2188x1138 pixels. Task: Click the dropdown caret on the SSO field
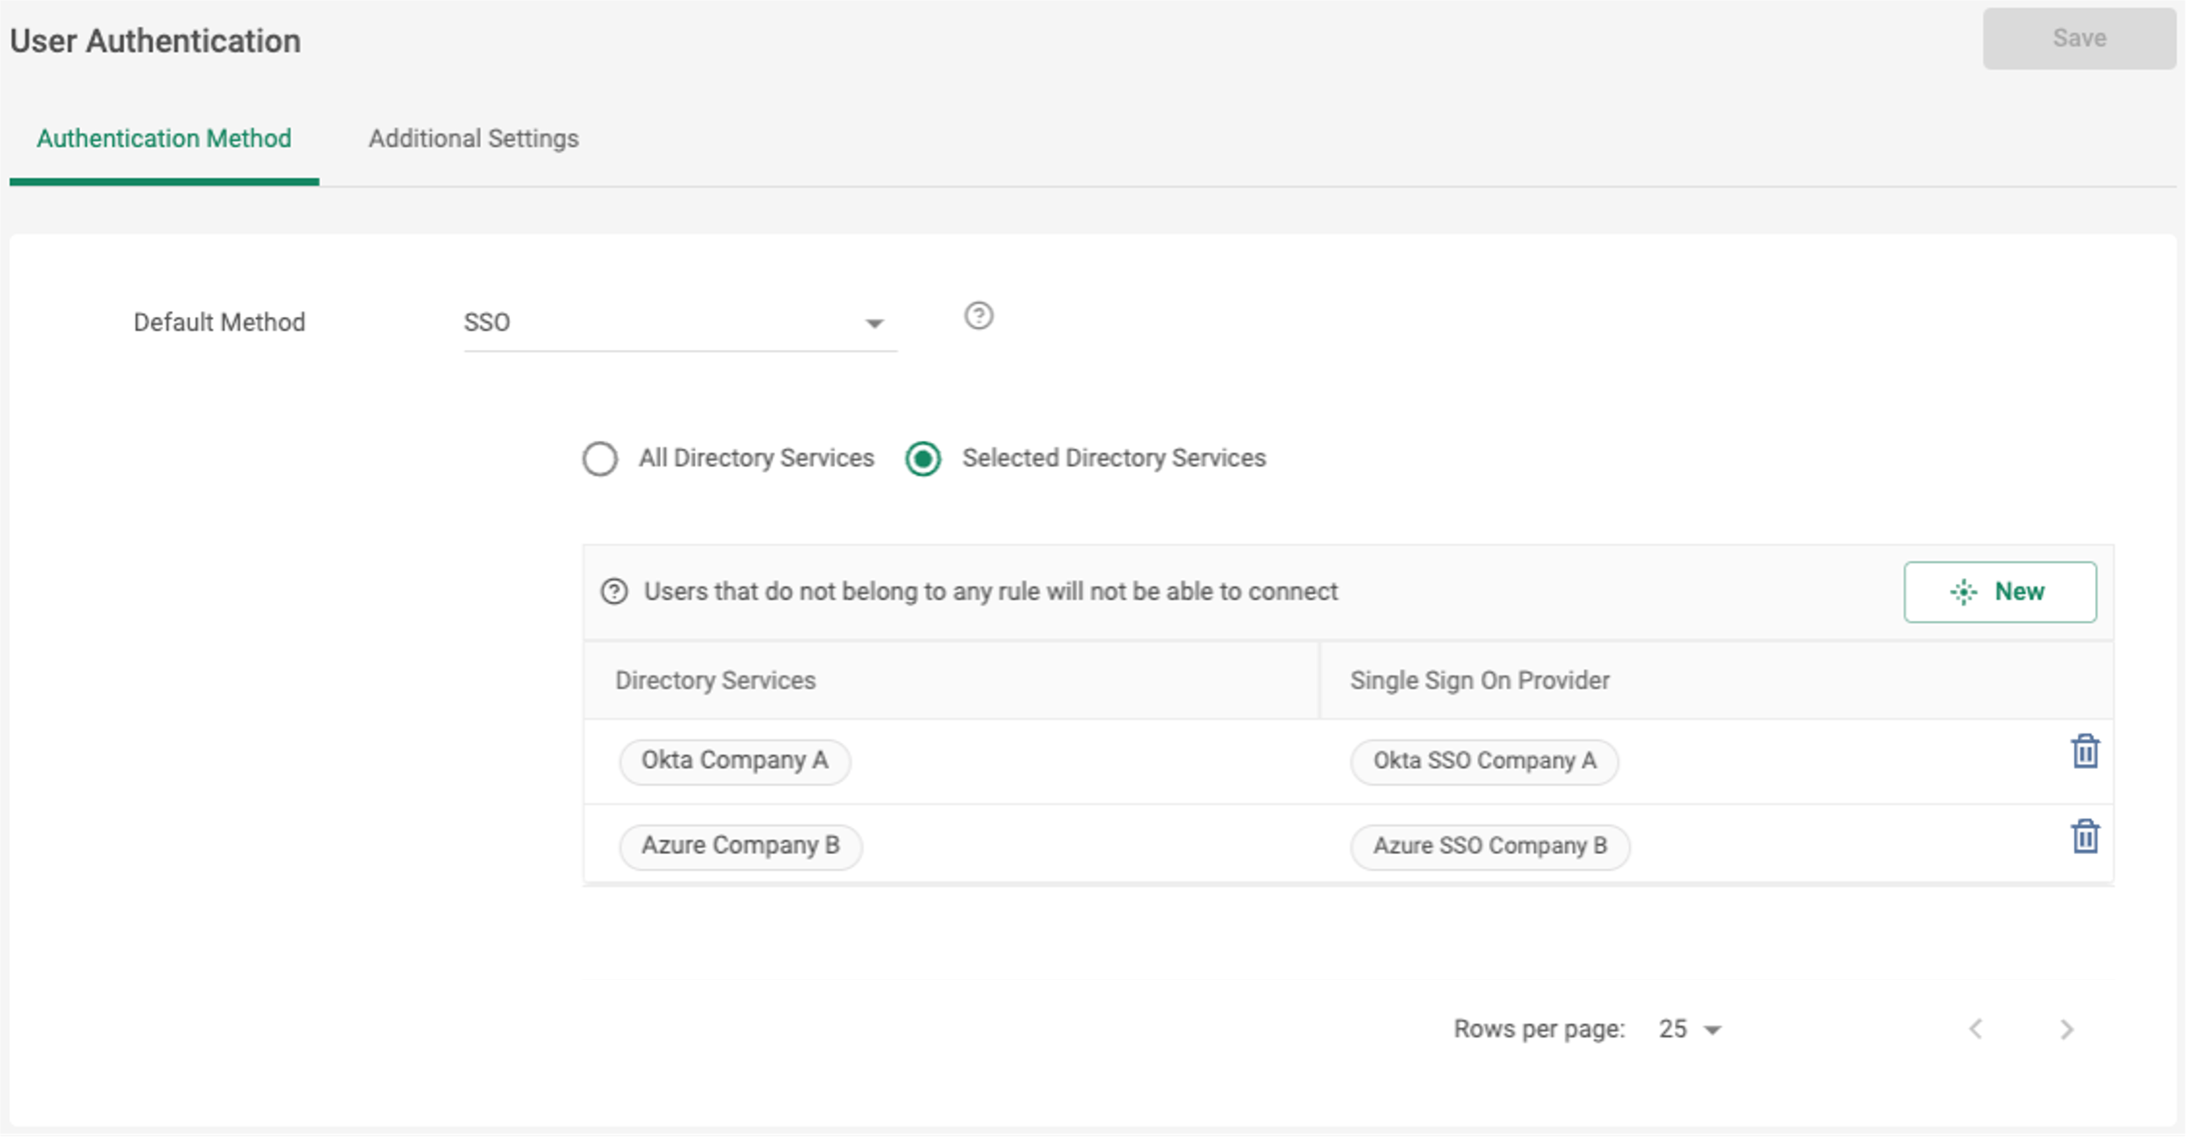(x=873, y=323)
